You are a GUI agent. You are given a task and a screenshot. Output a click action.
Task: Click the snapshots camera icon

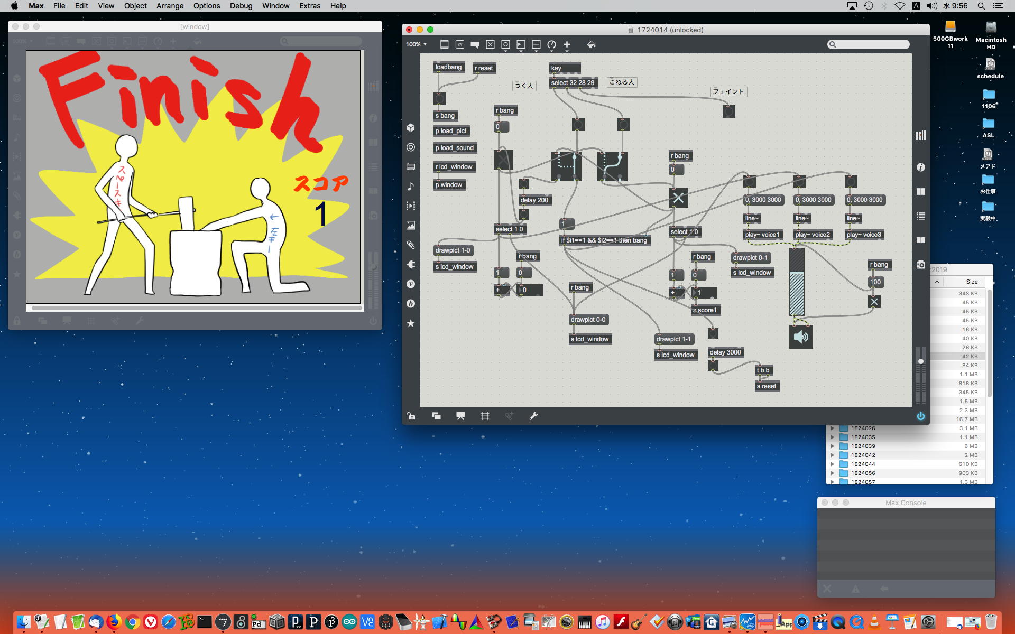coord(920,265)
